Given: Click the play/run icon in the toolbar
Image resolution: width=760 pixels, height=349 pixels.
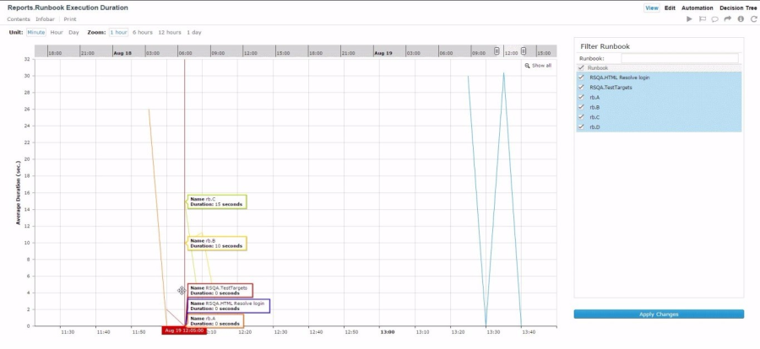Looking at the screenshot, I should click(x=687, y=19).
